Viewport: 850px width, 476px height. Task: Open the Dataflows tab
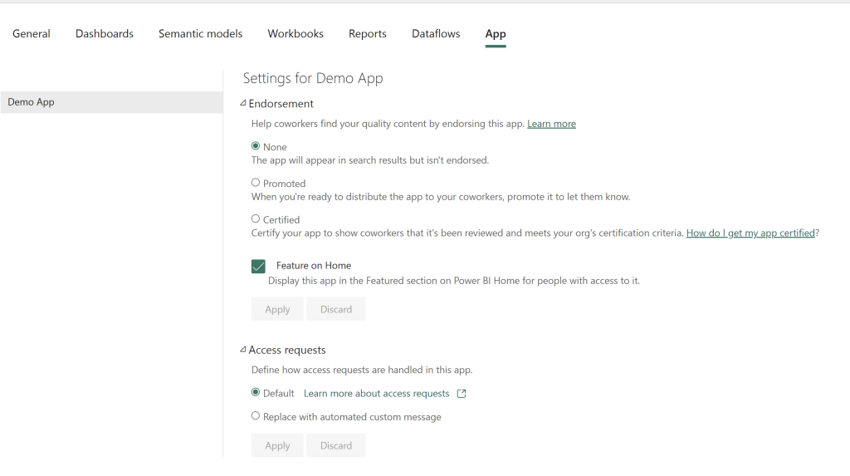pos(436,34)
